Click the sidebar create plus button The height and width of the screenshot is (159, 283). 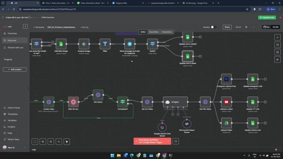25,26
